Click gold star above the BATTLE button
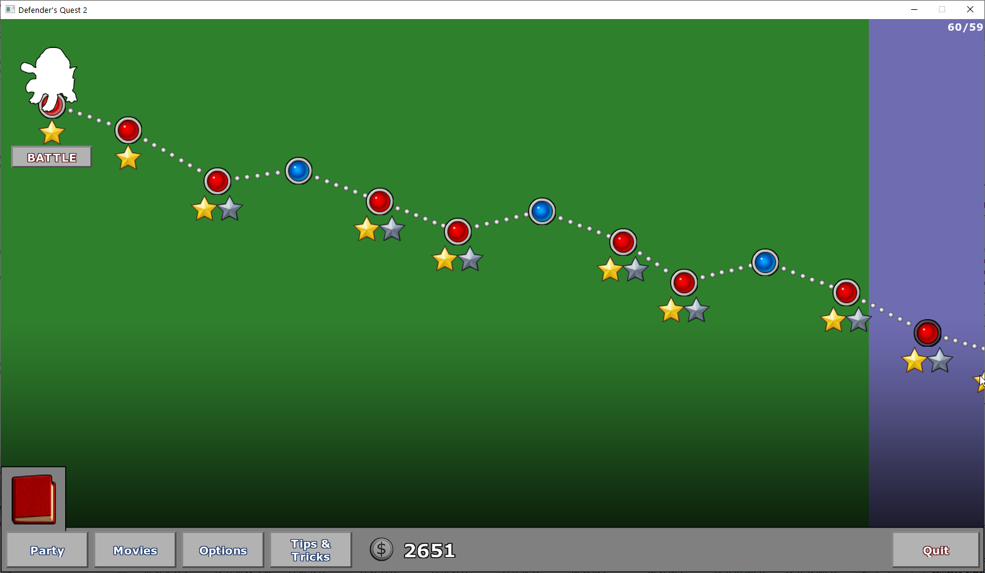This screenshot has height=573, width=985. click(x=52, y=132)
